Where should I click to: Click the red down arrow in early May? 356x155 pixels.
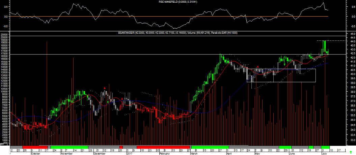(258, 67)
